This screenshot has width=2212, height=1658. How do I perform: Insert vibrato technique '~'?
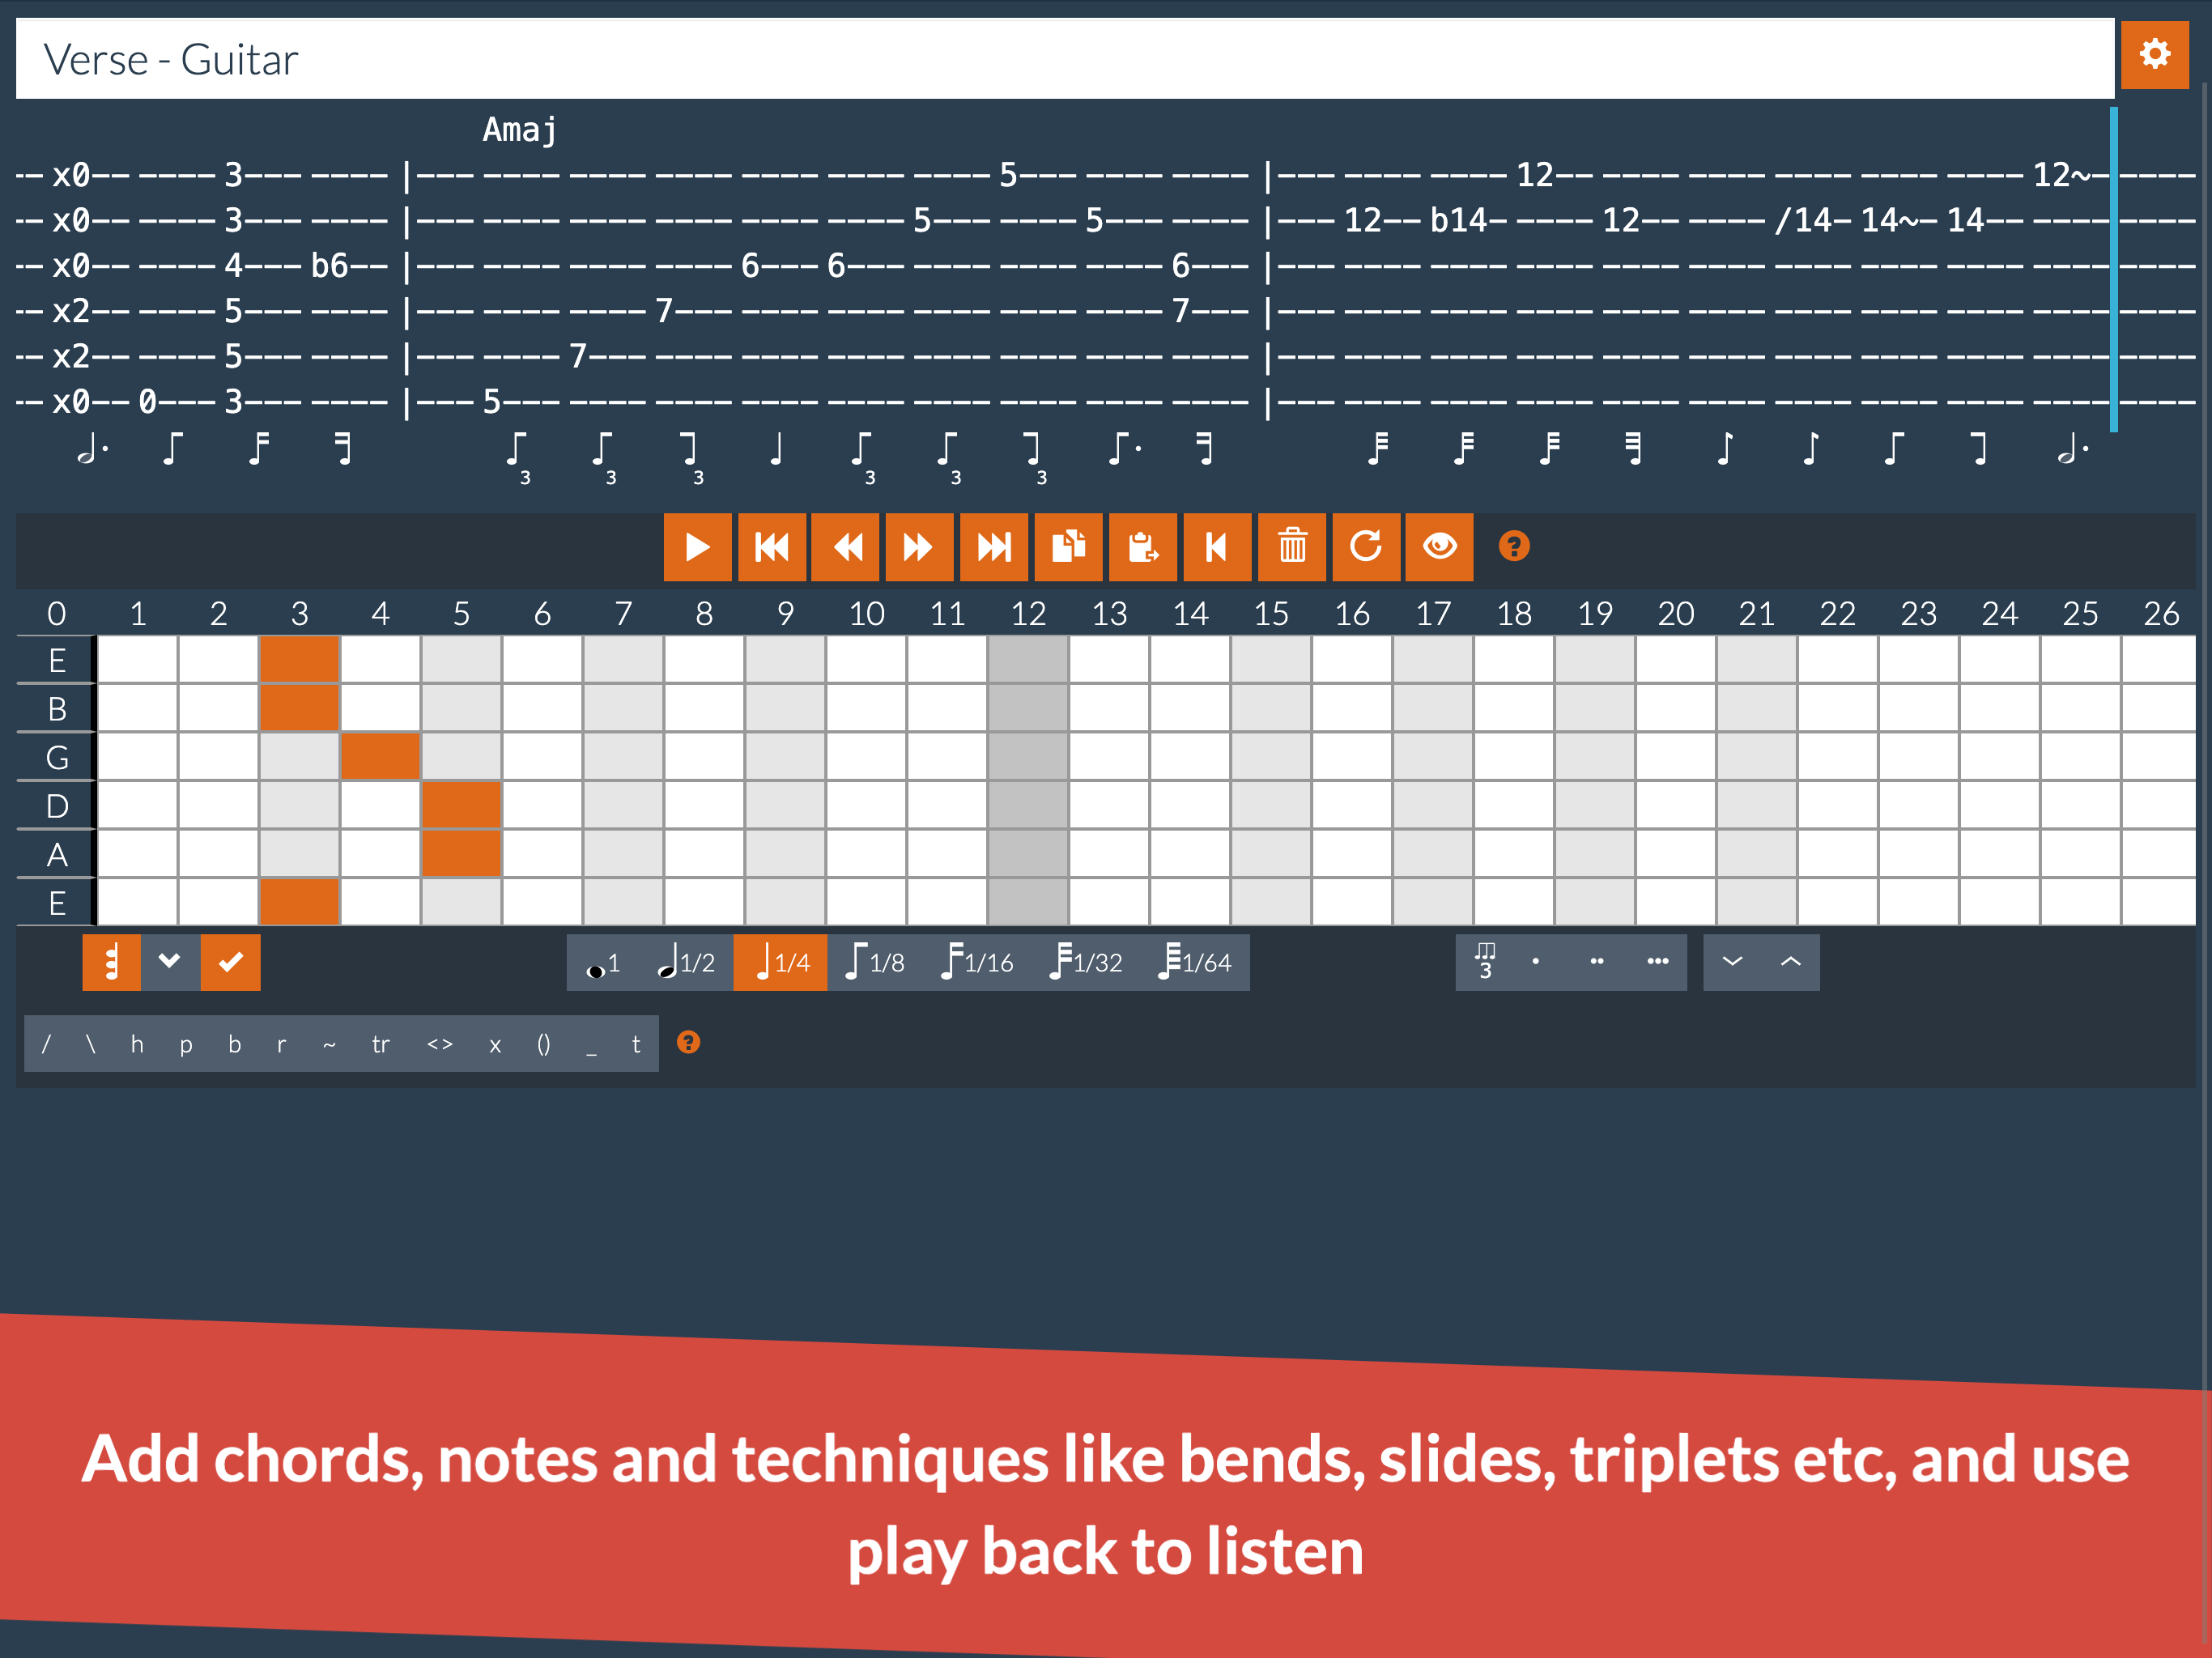point(329,1044)
